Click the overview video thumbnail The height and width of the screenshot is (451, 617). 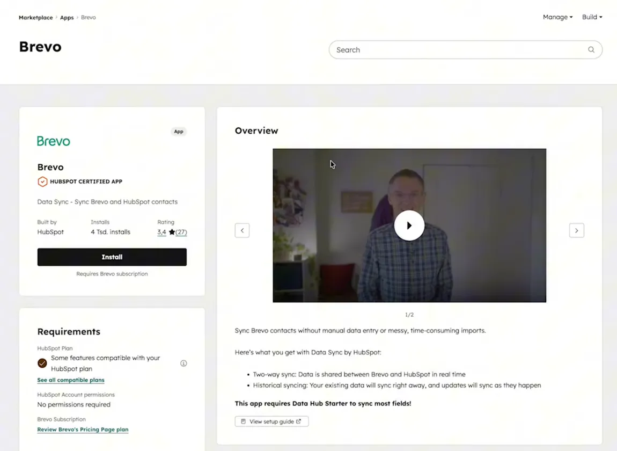click(x=409, y=225)
